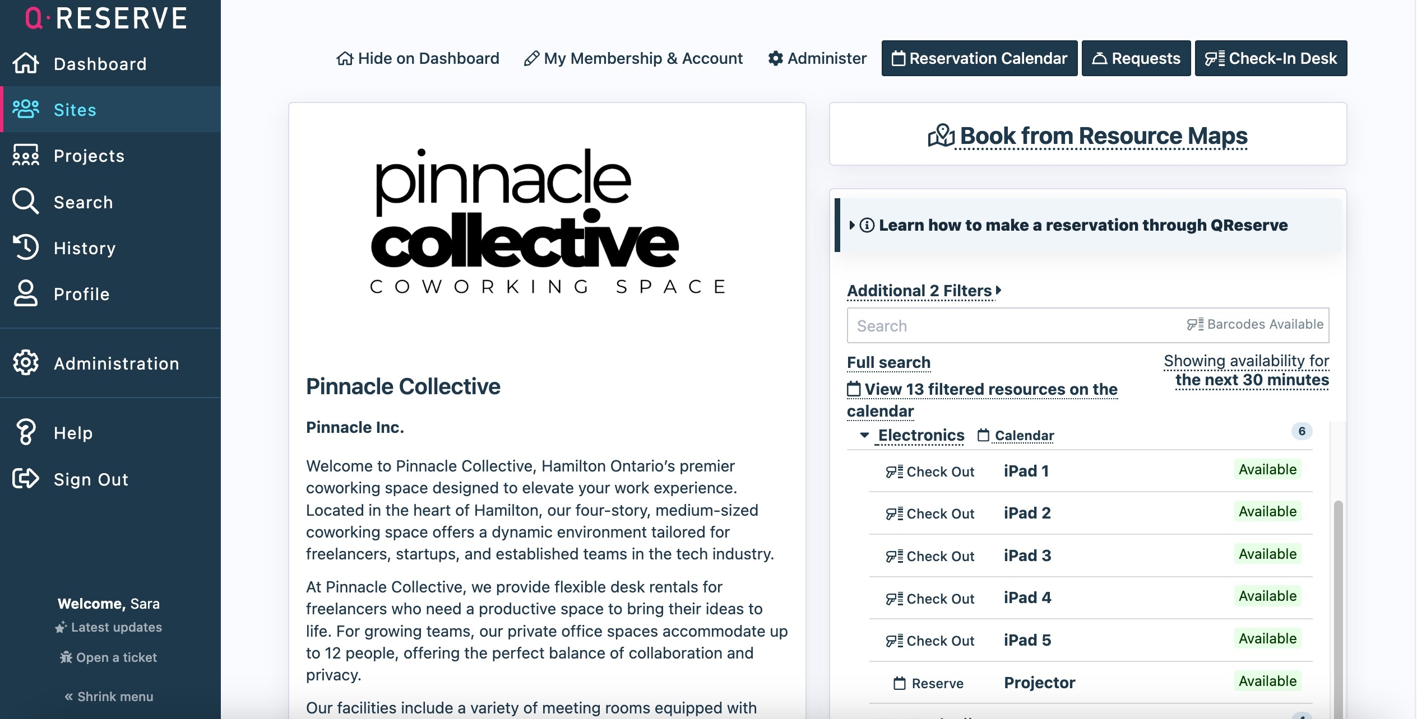Click the Administration gear icon
The width and height of the screenshot is (1417, 719).
(26, 363)
